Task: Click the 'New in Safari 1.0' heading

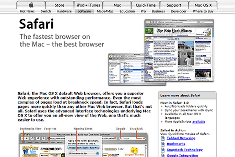Action: (x=175, y=103)
